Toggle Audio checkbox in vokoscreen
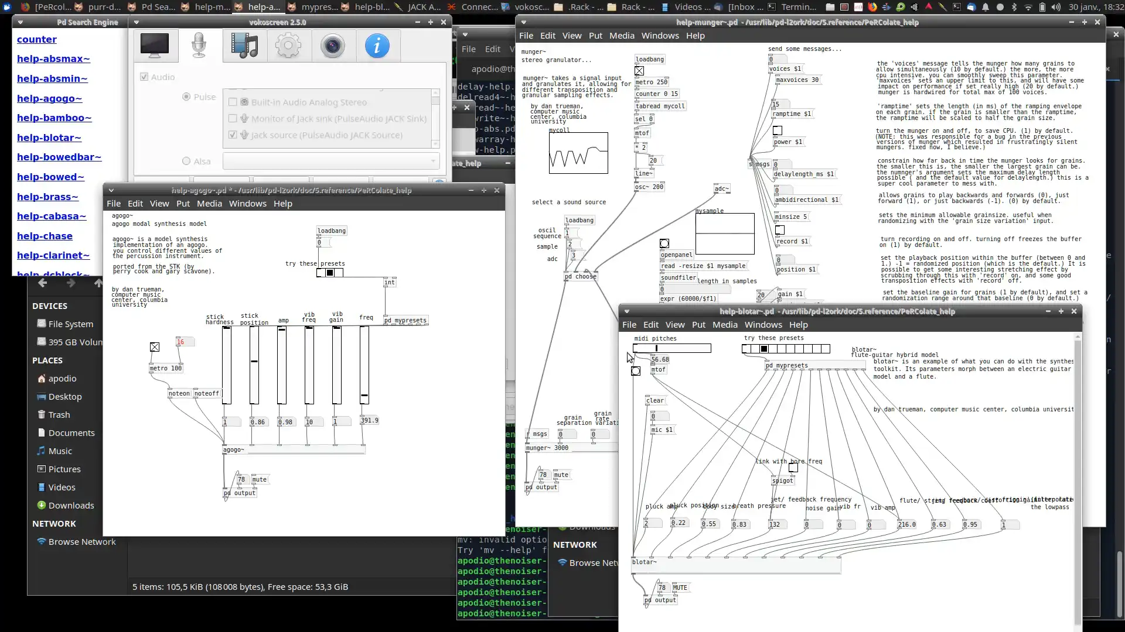 click(144, 77)
